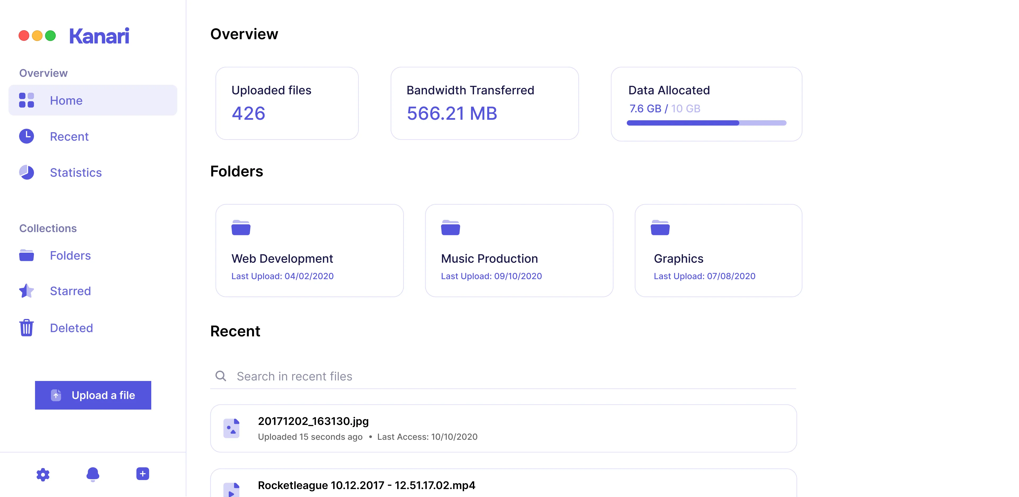The image size is (1019, 497).
Task: Click the Overview page heading
Action: pos(244,34)
